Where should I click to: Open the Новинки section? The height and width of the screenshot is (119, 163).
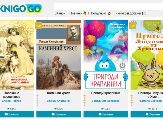pyautogui.click(x=76, y=13)
